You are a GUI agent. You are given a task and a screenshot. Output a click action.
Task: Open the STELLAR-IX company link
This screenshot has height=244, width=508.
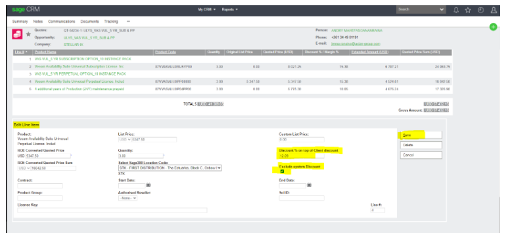(73, 45)
